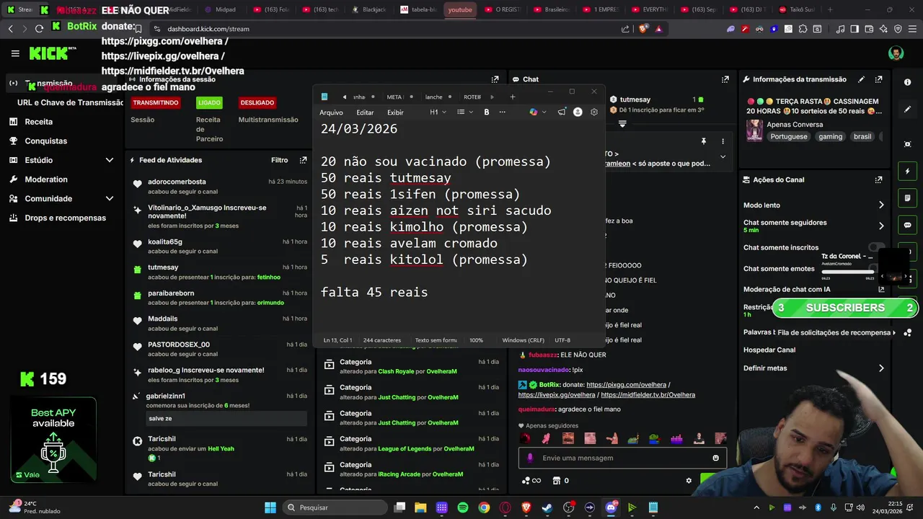
Task: Open Notepad account profile icon
Action: pyautogui.click(x=578, y=112)
